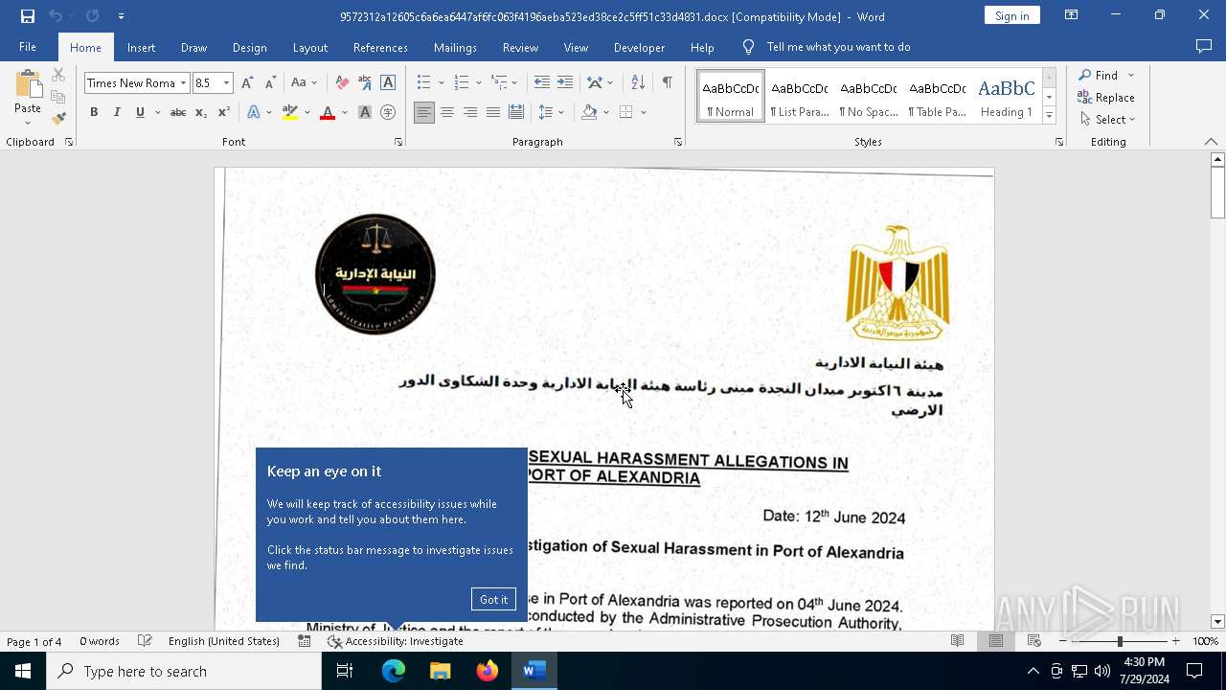Save the document using the floppy disk icon

[28, 16]
